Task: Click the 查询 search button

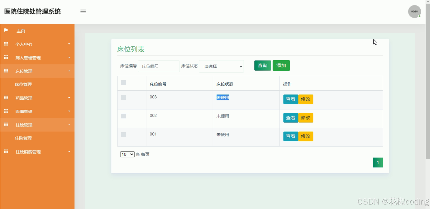Action: click(262, 65)
